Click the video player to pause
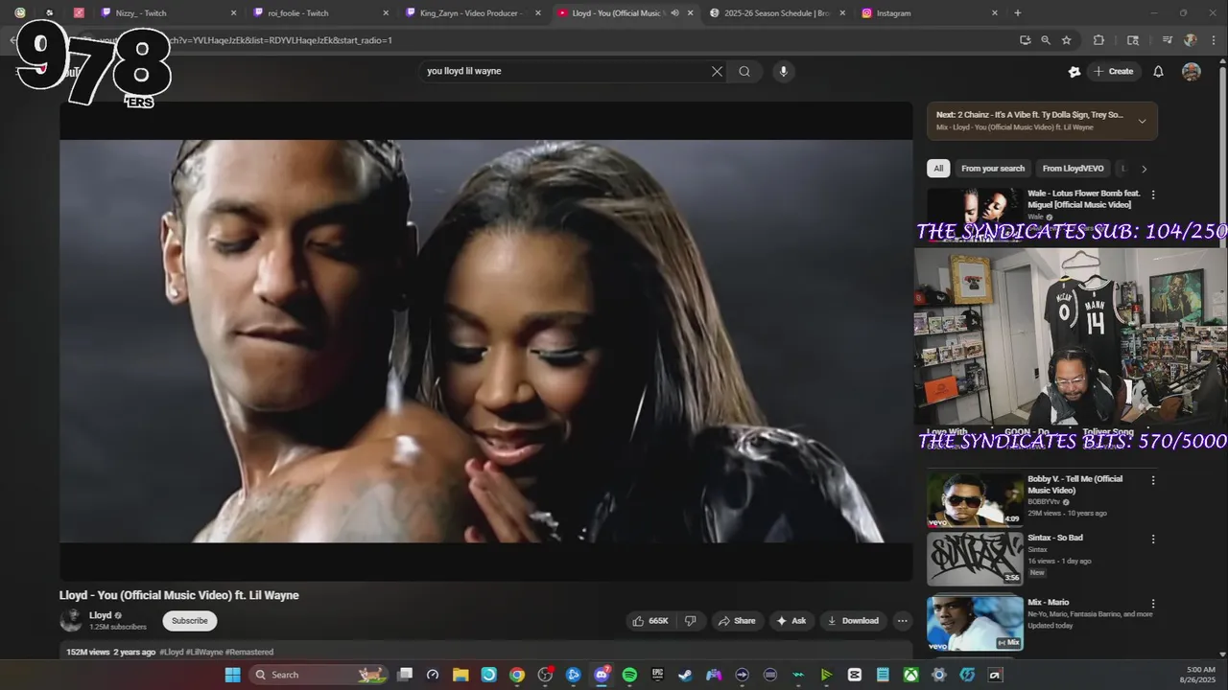Screen dimensions: 1228x690 point(486,340)
